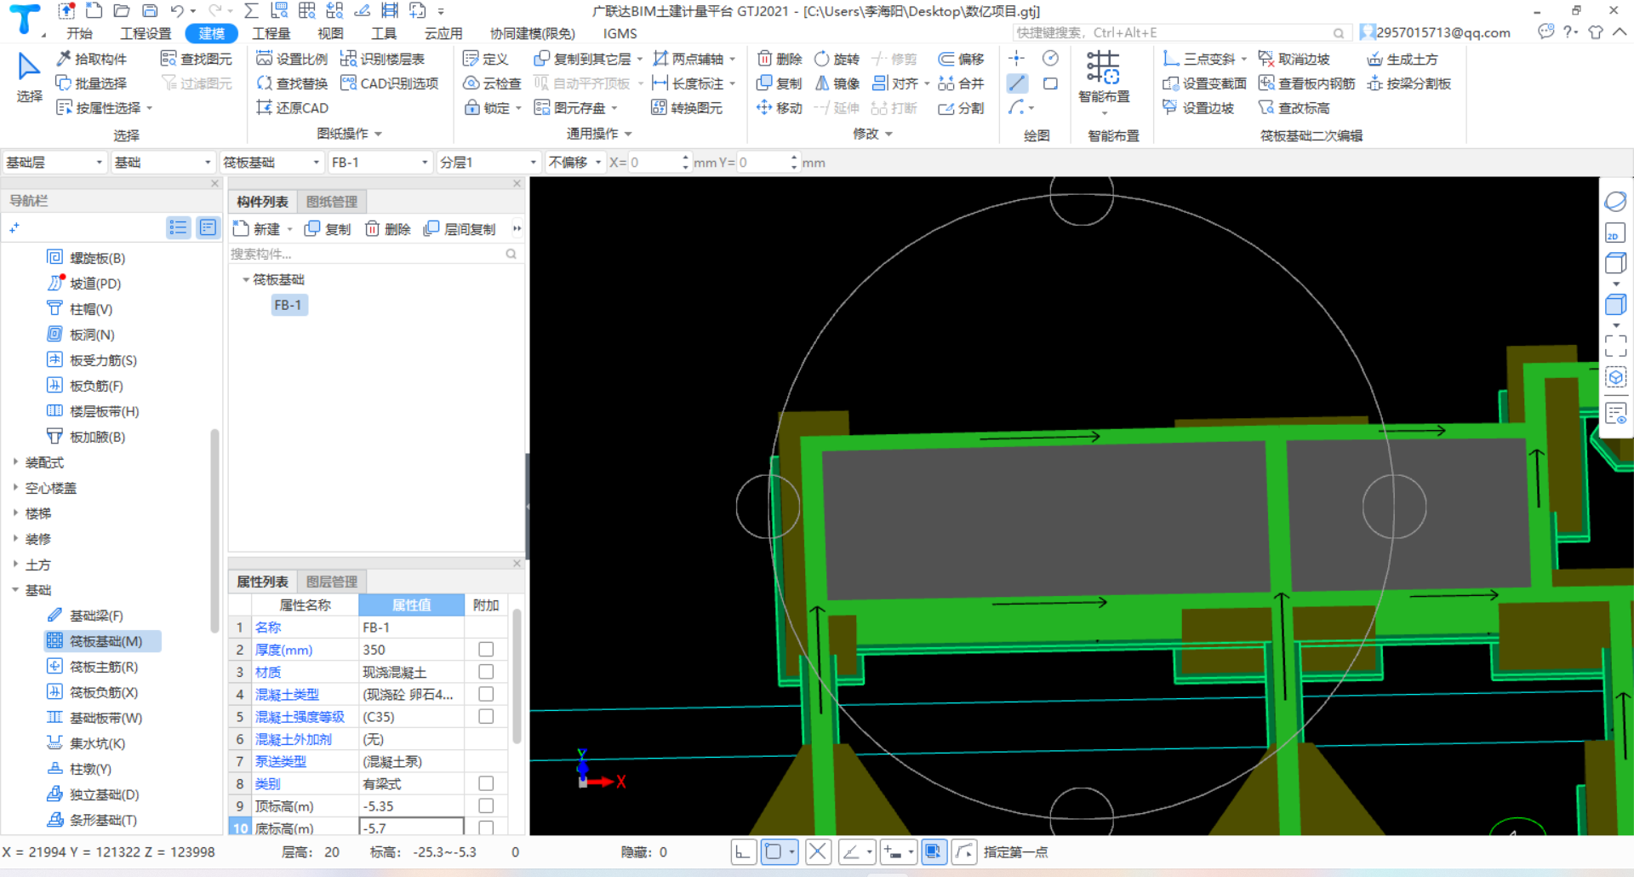Image resolution: width=1634 pixels, height=877 pixels.
Task: Open the 视图 ribbon tab
Action: pyautogui.click(x=330, y=33)
